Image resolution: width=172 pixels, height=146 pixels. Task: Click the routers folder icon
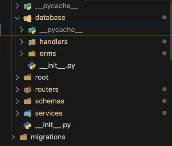click(28, 90)
